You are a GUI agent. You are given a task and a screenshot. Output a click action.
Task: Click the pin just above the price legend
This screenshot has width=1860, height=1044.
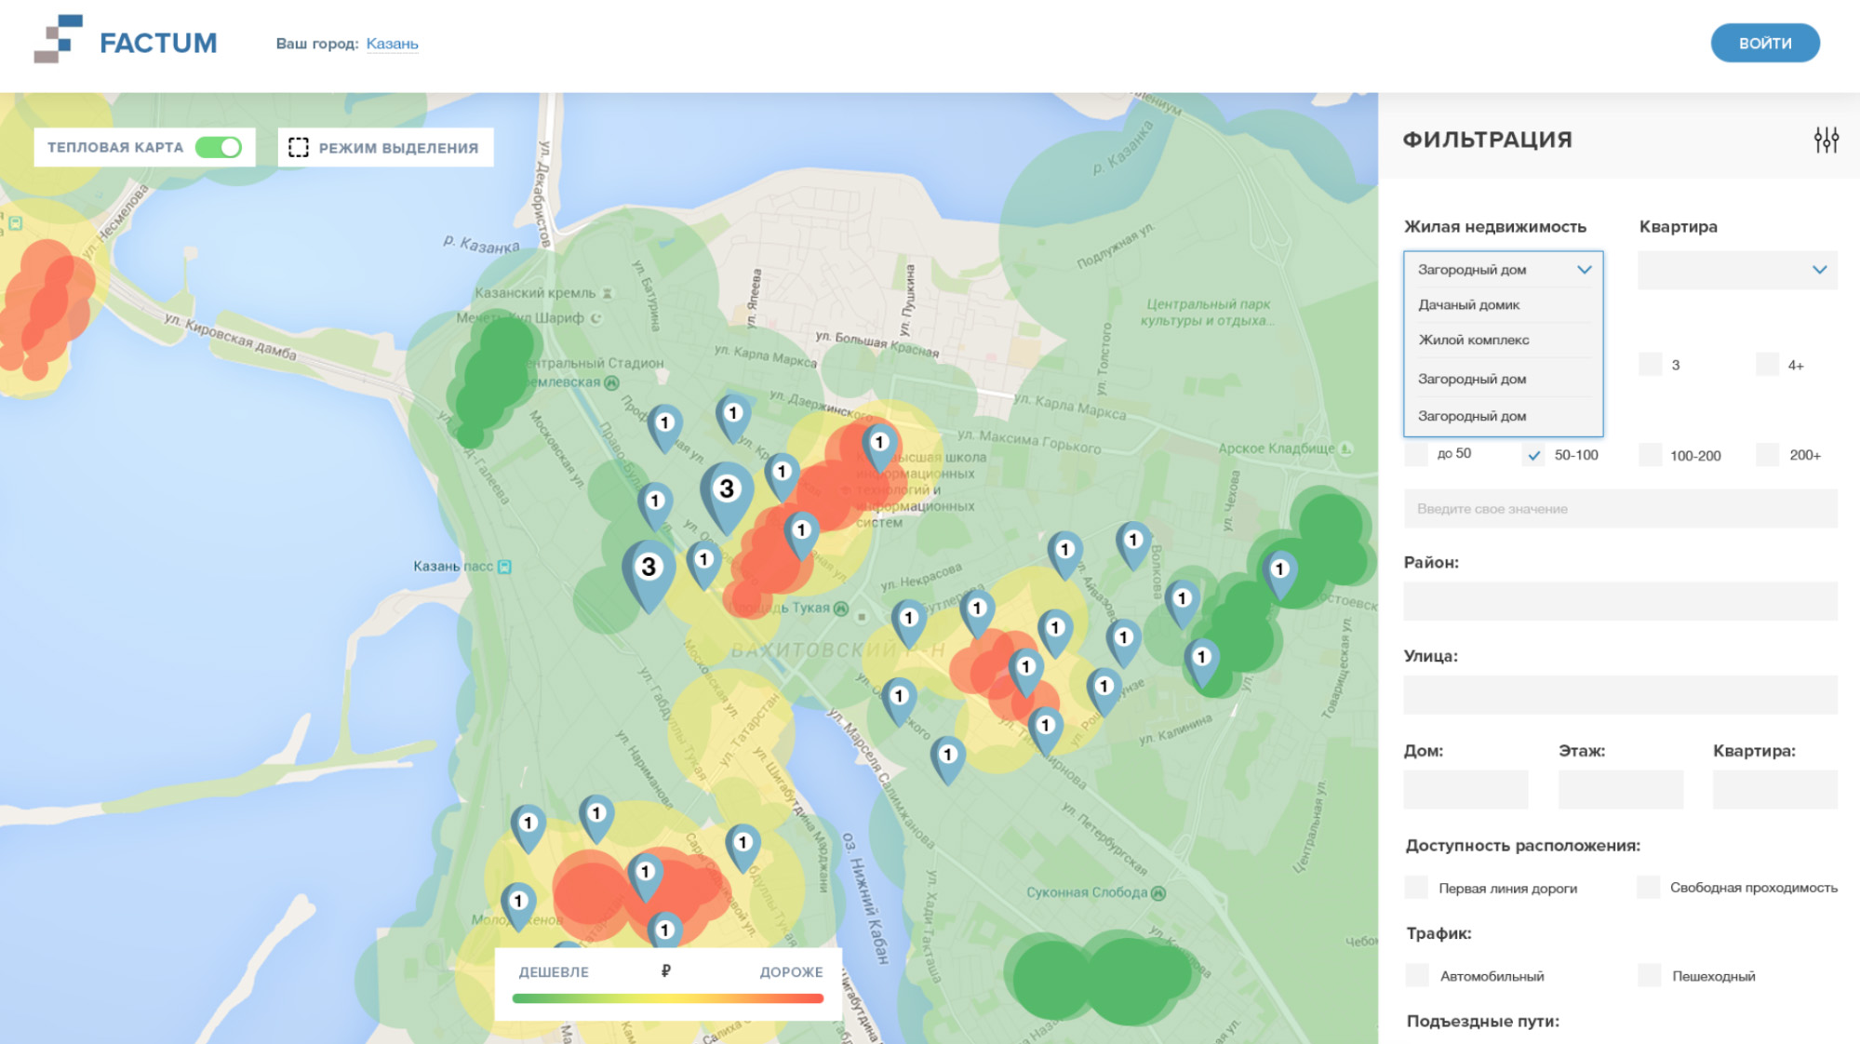(x=664, y=930)
